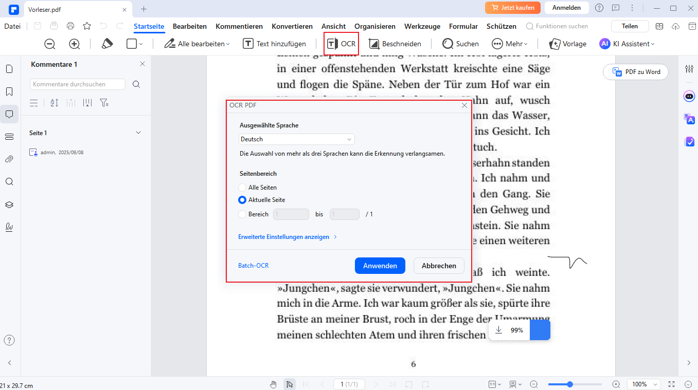This screenshot has height=390, width=698.
Task: Collapse the Seite 1 comments group
Action: (x=138, y=133)
